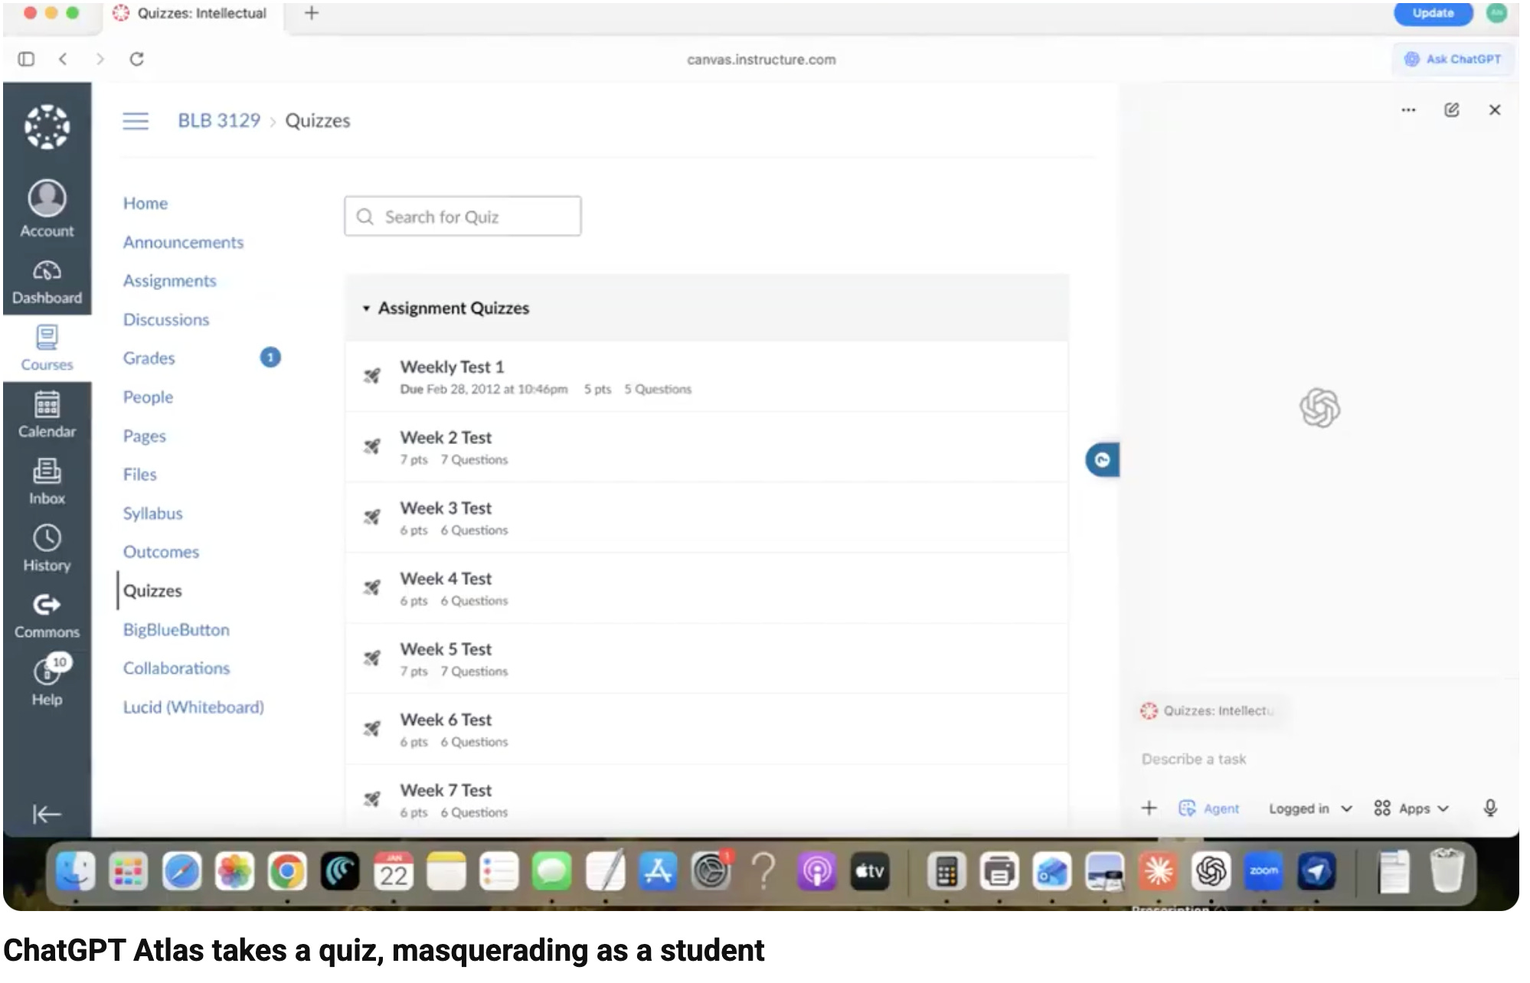Toggle the hamburger course menu
Viewport: 1530px width, 983px height.
(x=136, y=121)
